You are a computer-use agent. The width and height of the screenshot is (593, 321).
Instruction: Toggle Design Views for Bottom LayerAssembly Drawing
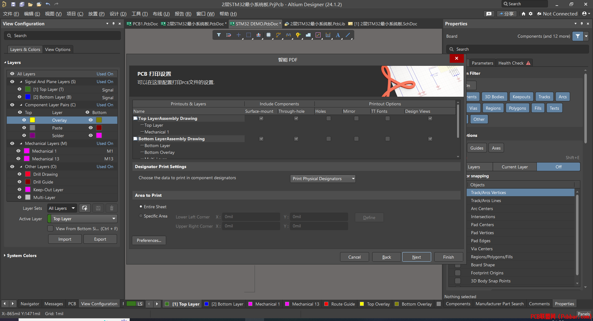[430, 139]
